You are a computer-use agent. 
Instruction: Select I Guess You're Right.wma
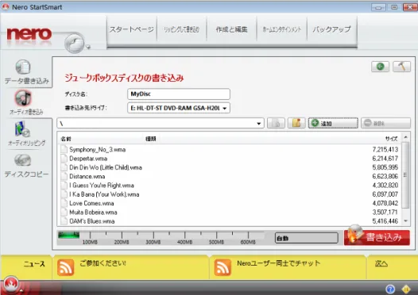tap(102, 185)
